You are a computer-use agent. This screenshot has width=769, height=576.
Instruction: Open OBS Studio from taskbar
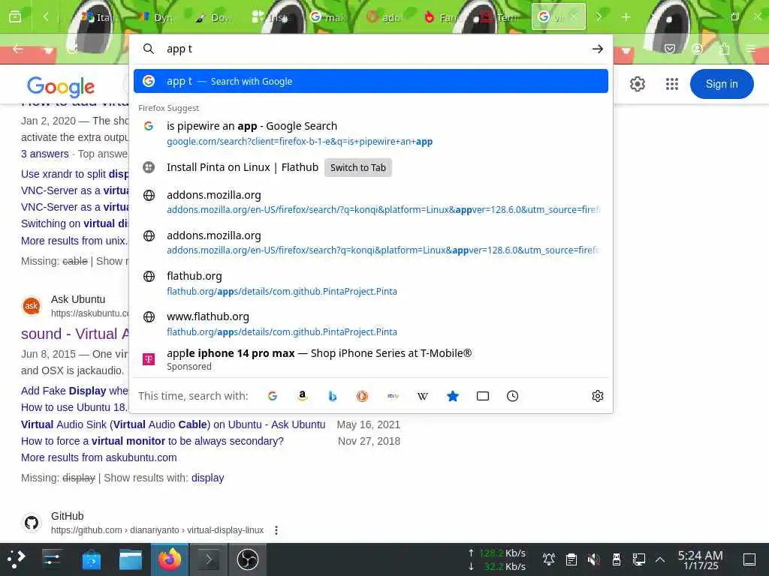[x=248, y=559]
